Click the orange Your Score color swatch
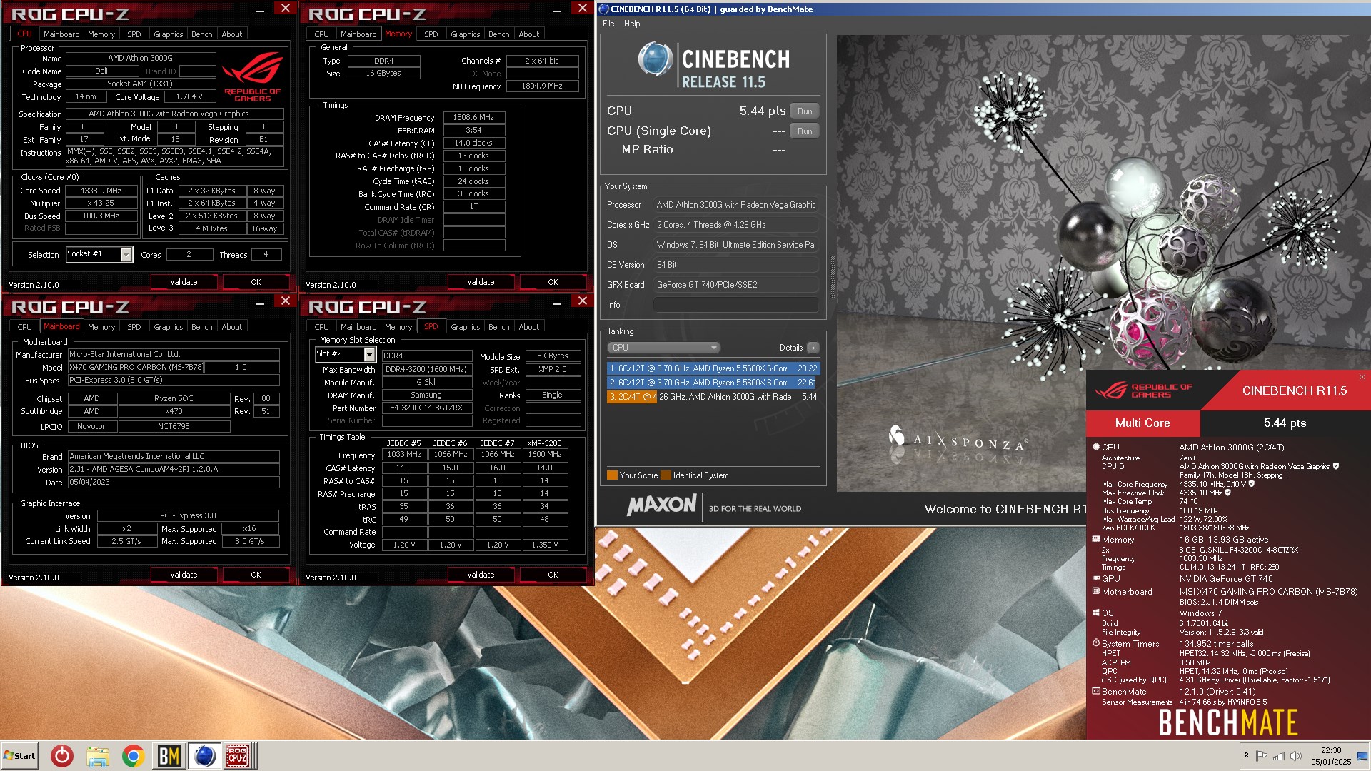This screenshot has height=771, width=1371. coord(612,475)
